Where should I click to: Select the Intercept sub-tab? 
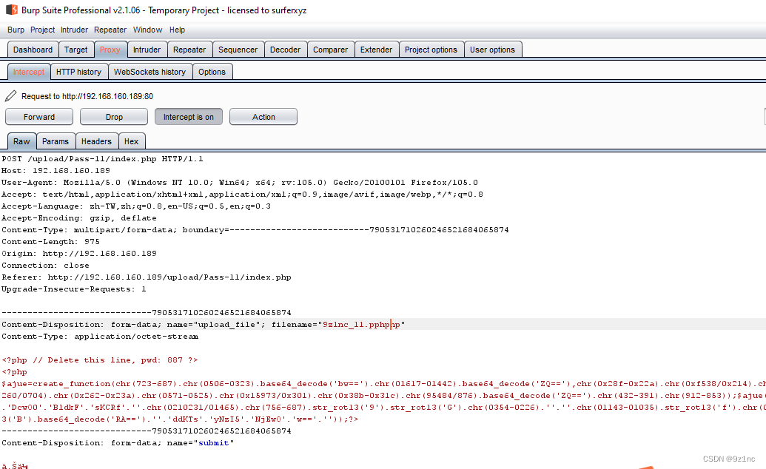tap(29, 72)
